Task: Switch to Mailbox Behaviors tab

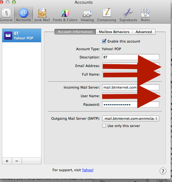Action: click(x=114, y=32)
